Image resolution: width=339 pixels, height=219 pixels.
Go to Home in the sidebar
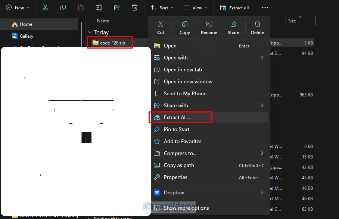click(x=39, y=24)
